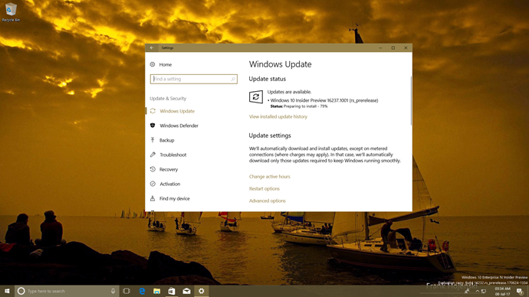Open Find my device page
529x297 pixels.
click(175, 199)
